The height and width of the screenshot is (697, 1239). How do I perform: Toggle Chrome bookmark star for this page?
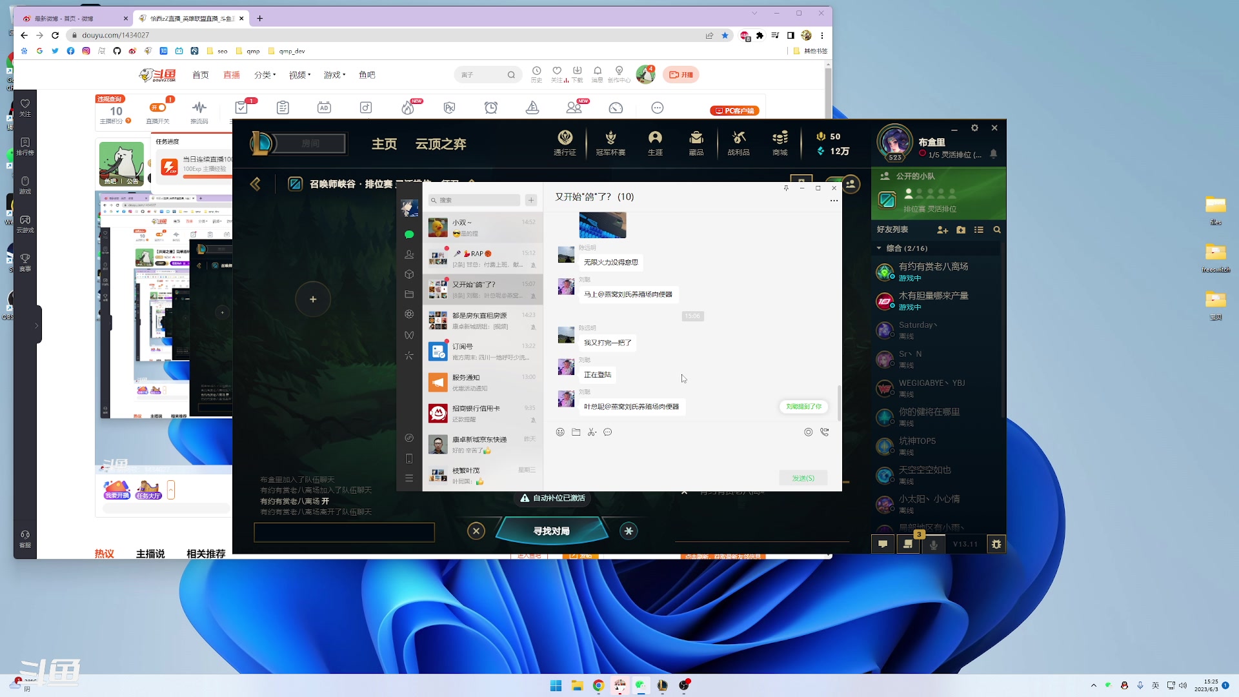click(725, 35)
